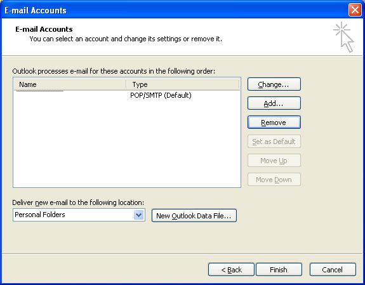Click the Change... button for the account
The height and width of the screenshot is (285, 365).
pyautogui.click(x=274, y=84)
